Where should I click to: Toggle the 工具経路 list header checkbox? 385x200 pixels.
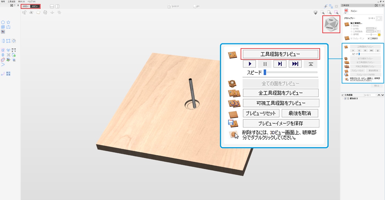tap(342, 95)
